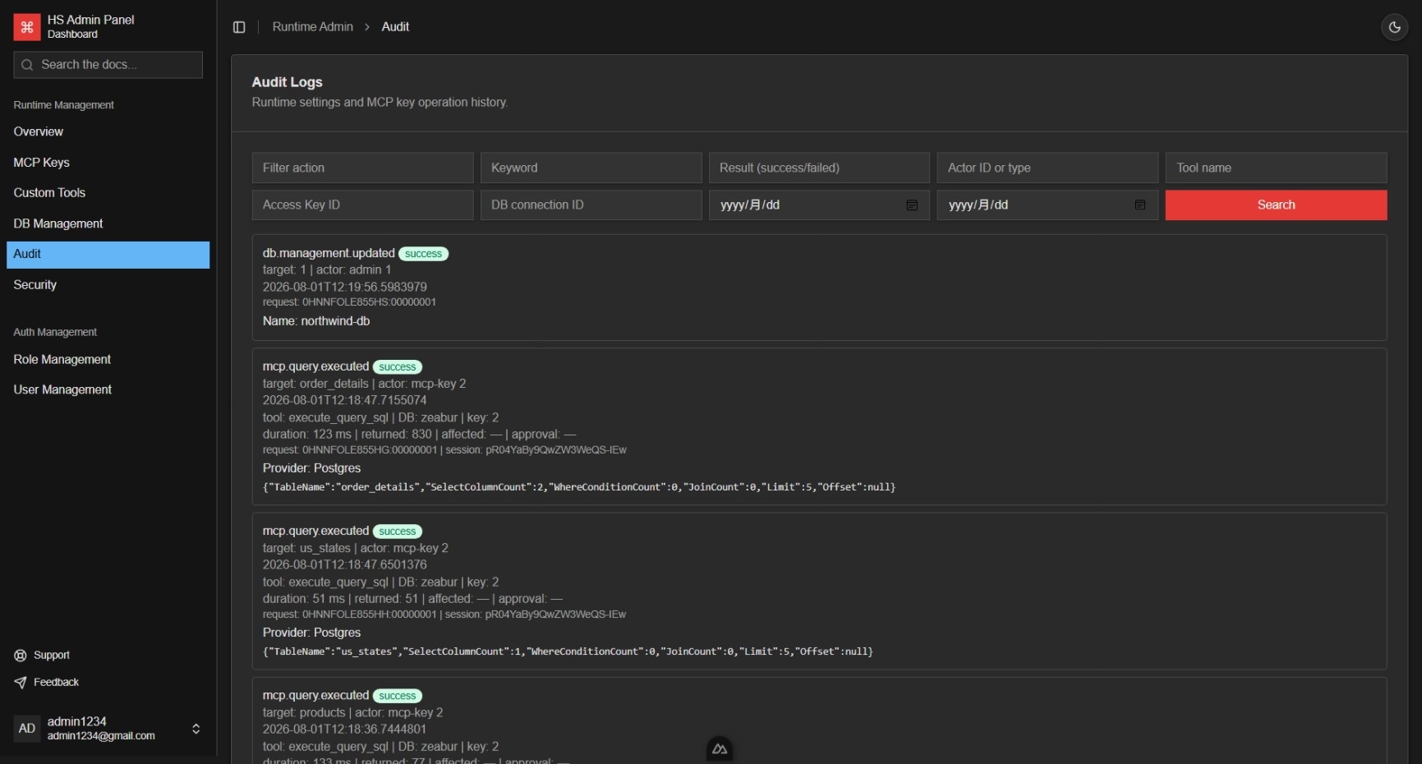Click admin1234@gmail.com account text

[x=101, y=736]
